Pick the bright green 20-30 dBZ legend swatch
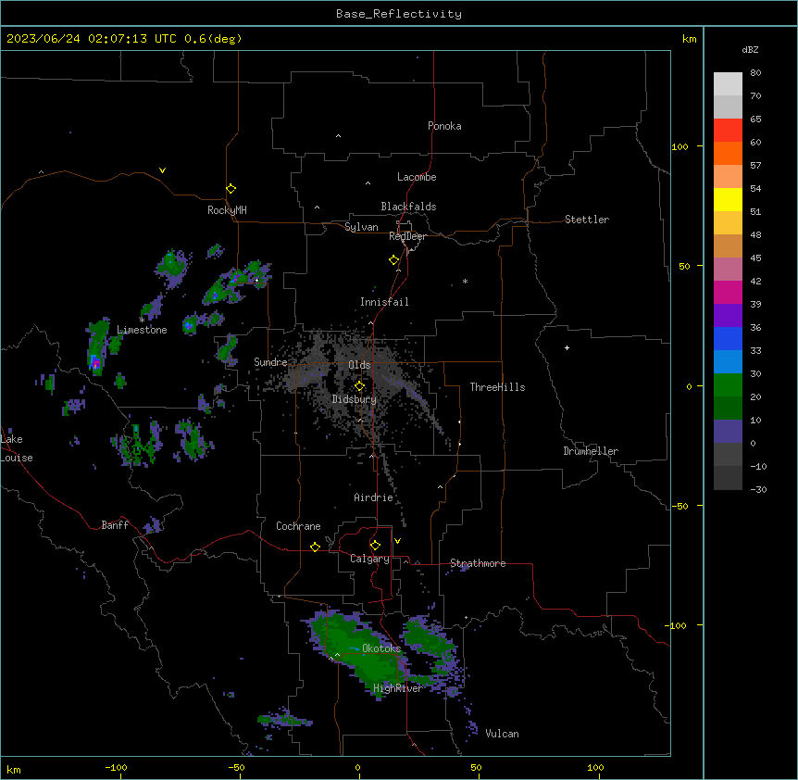 [728, 385]
